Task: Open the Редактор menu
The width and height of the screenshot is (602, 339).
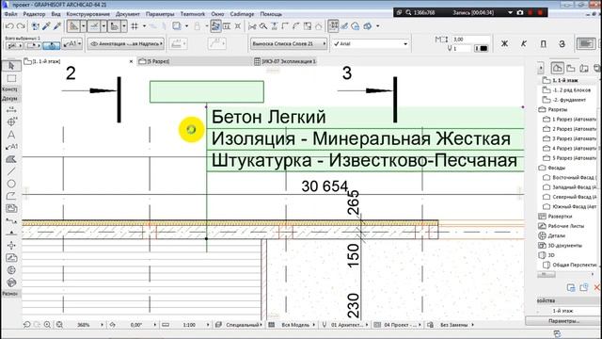Action: (34, 14)
